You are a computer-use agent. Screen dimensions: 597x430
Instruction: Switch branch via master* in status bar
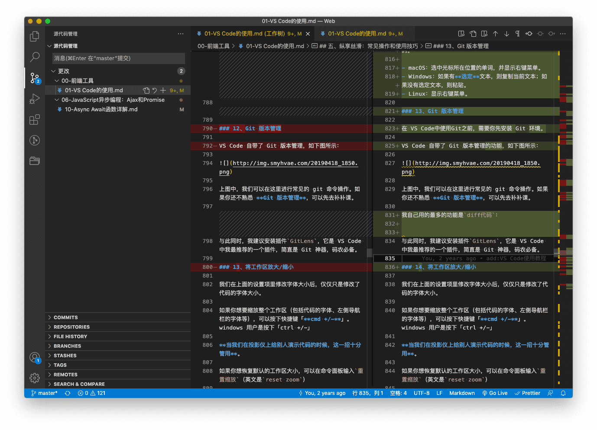(44, 393)
